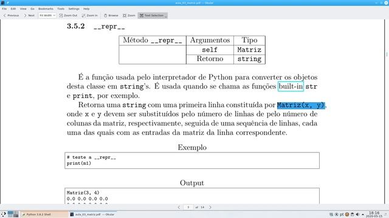The image size is (389, 218).
Task: Click the previous page arrow in bottom bar
Action: pyautogui.click(x=179, y=207)
